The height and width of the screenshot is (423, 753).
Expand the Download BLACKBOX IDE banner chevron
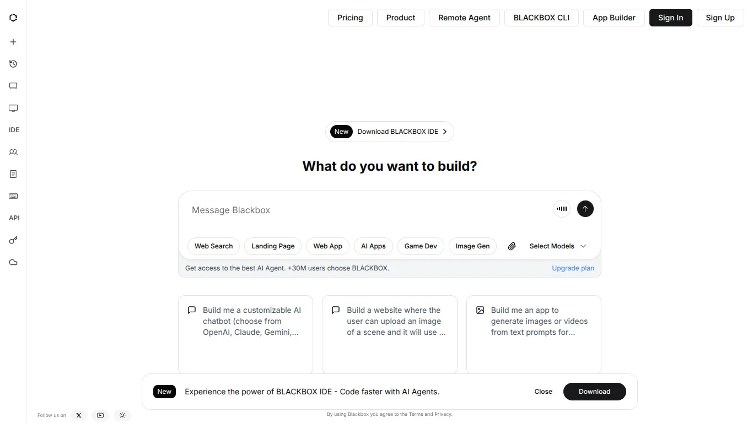pyautogui.click(x=444, y=132)
